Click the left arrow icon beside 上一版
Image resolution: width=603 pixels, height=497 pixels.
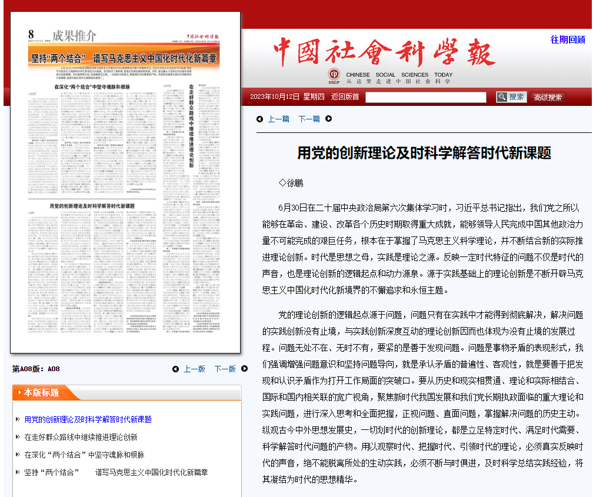(175, 369)
